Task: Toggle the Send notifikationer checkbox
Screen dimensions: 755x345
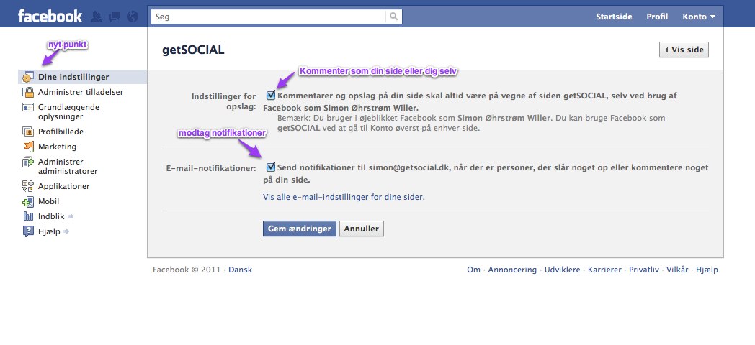Action: click(x=271, y=167)
